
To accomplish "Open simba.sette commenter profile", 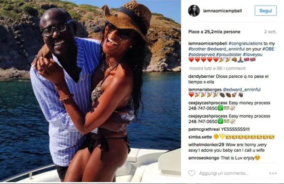I will pos(200,137).
